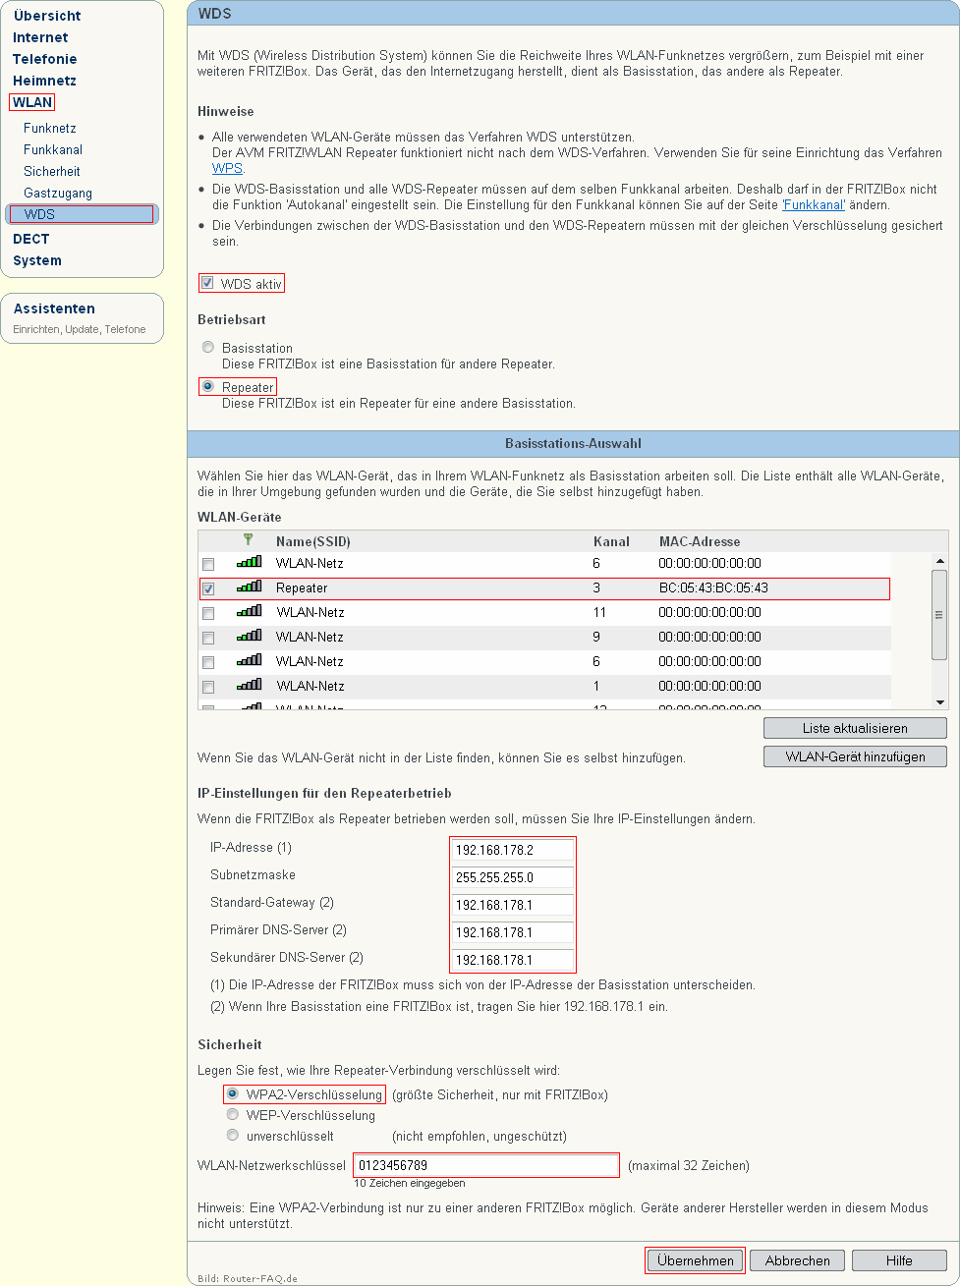Open the Assistenten panel
Viewport: 960px width, 1286px height.
coord(54,308)
